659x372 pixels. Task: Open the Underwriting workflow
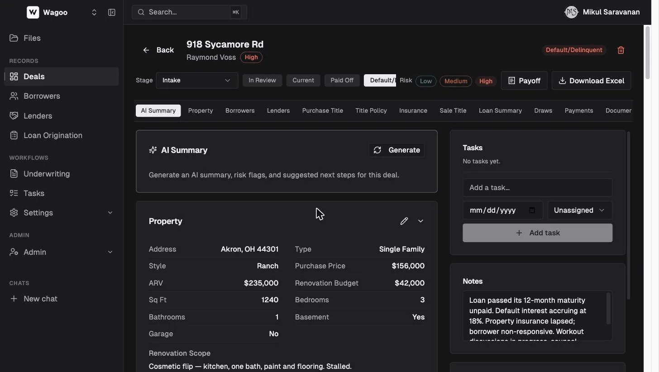[x=62, y=174]
